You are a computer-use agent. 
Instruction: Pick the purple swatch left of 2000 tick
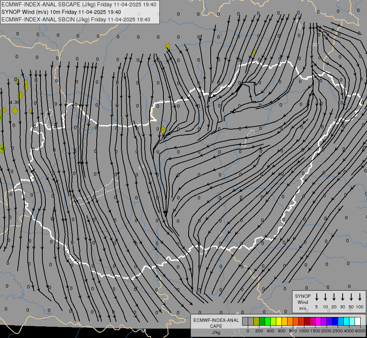click(x=324, y=321)
